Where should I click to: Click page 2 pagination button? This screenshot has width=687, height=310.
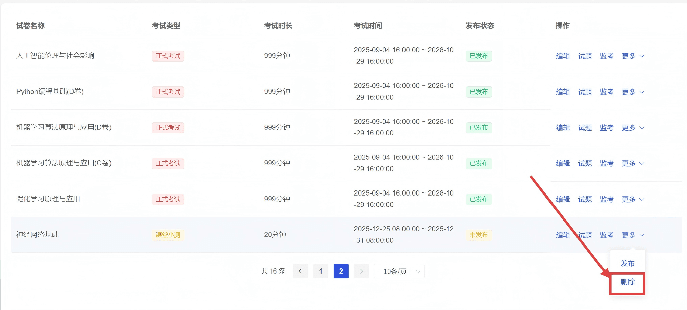(x=341, y=271)
